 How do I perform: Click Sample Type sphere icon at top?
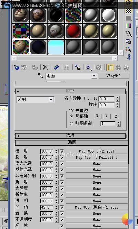click(x=128, y=3)
